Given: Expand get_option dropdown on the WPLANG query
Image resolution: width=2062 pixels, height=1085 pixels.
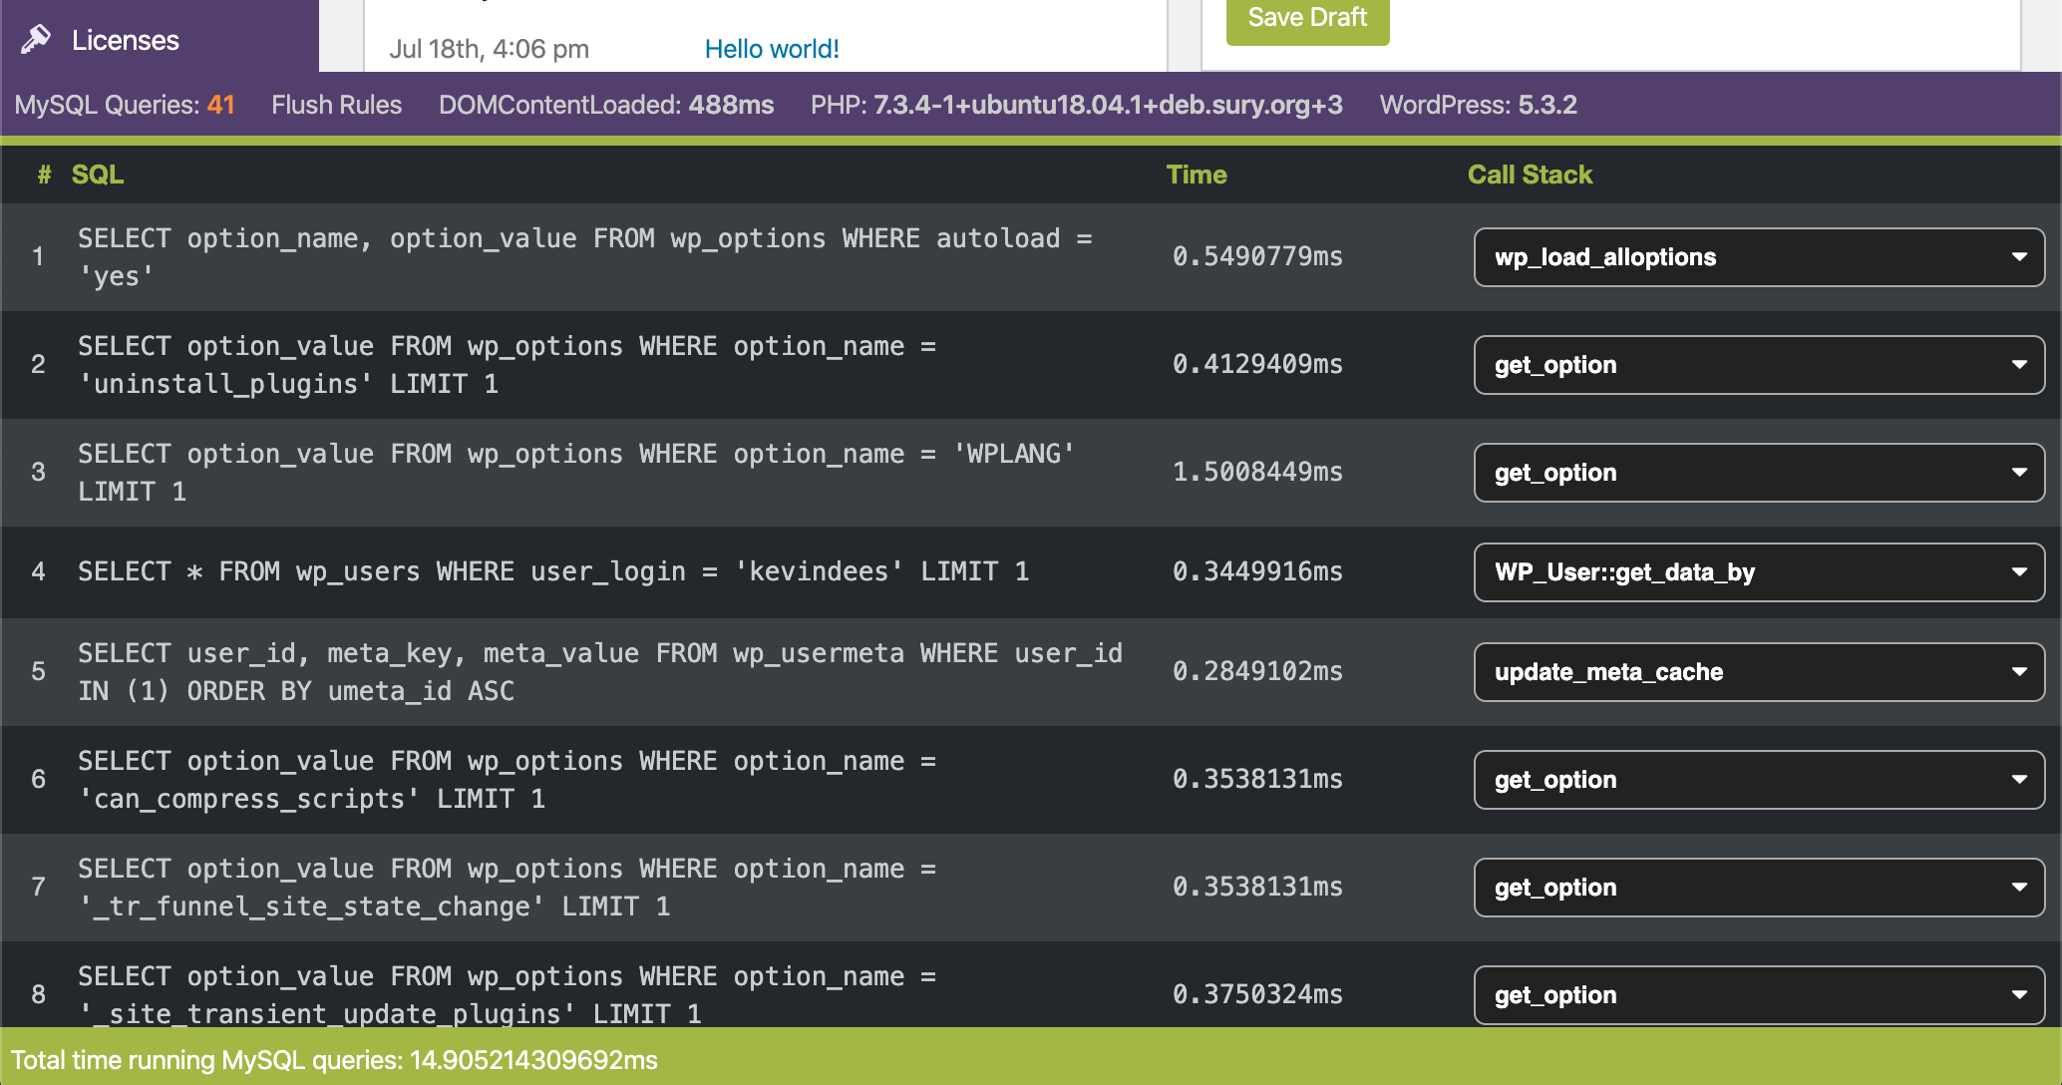Looking at the screenshot, I should (x=1758, y=472).
